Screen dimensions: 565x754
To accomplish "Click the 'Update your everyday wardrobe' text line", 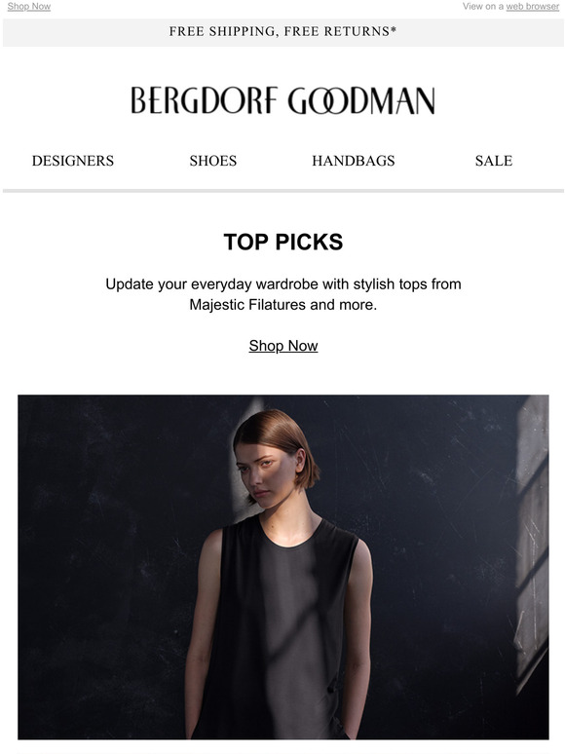I will click(283, 284).
